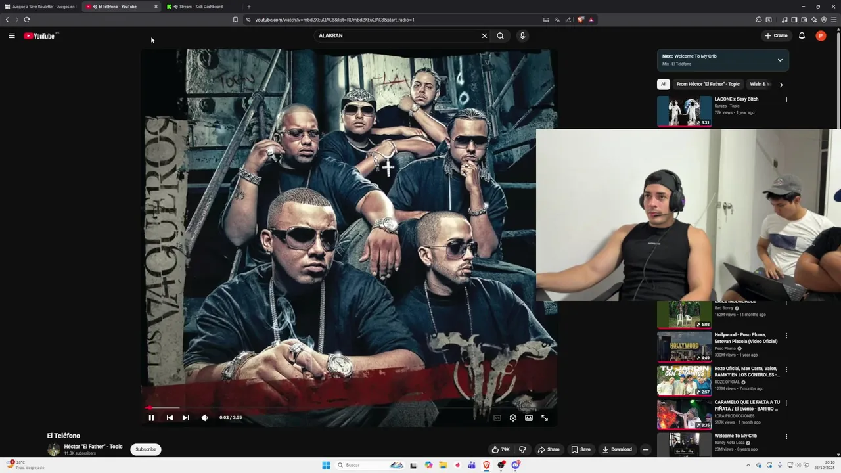Viewport: 841px width, 473px height.
Task: Open Héctor "El Father" - Topic channel
Action: (93, 447)
